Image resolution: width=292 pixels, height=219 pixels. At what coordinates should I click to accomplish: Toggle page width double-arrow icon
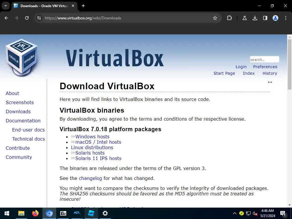[270, 82]
